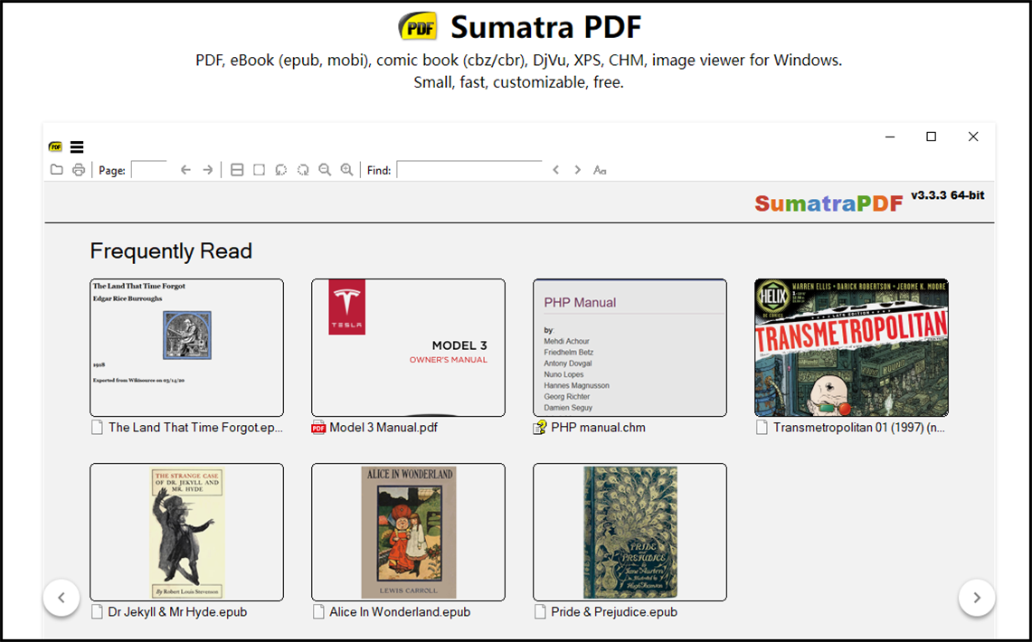Open the Transmetropolitan comic thumbnail
This screenshot has height=642, width=1032.
852,347
